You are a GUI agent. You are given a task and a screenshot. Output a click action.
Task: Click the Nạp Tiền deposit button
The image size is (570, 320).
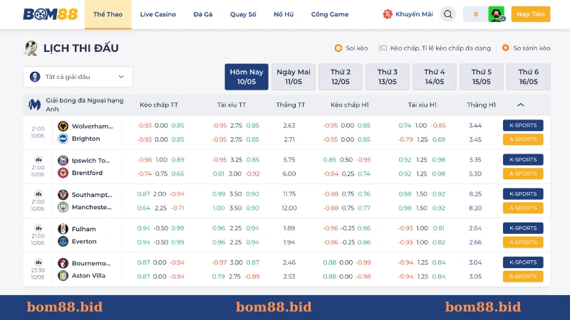[x=531, y=14]
